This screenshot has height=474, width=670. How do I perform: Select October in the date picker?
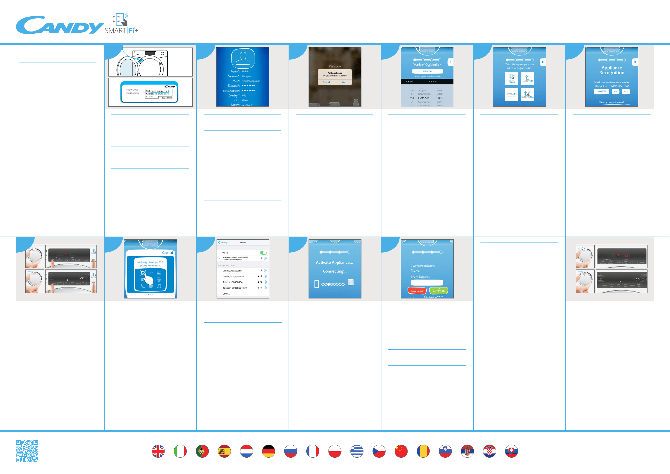tap(423, 98)
